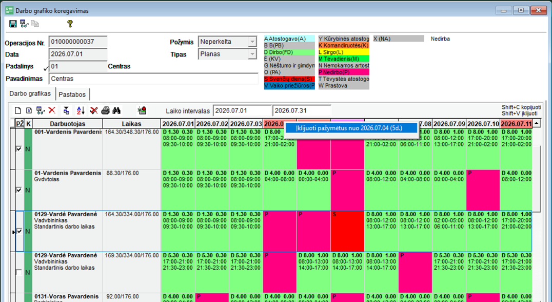
Task: Click the Darbuotojas column header
Action: pos(68,124)
